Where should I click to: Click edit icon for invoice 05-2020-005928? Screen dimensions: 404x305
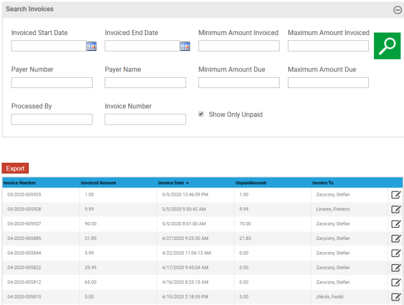pos(396,209)
